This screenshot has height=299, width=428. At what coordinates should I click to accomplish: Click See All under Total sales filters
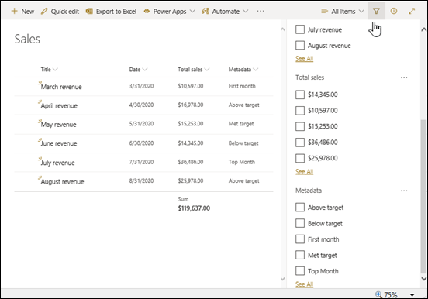click(x=305, y=172)
